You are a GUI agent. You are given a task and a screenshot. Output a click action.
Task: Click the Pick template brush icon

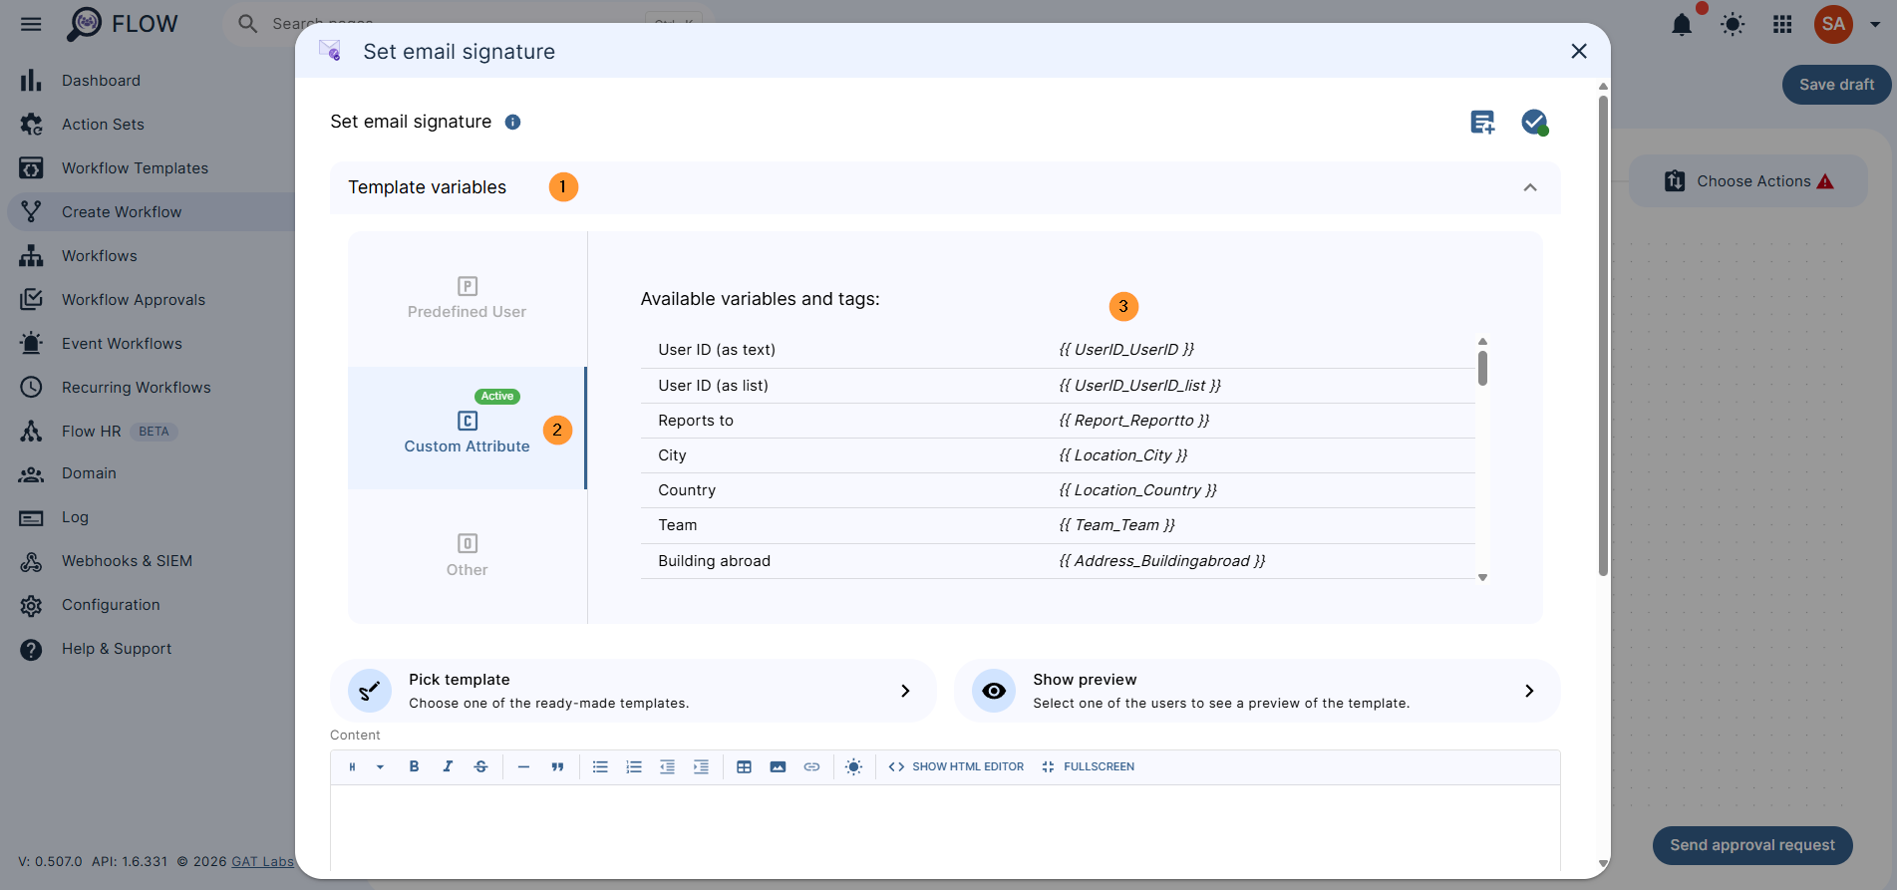click(x=370, y=691)
